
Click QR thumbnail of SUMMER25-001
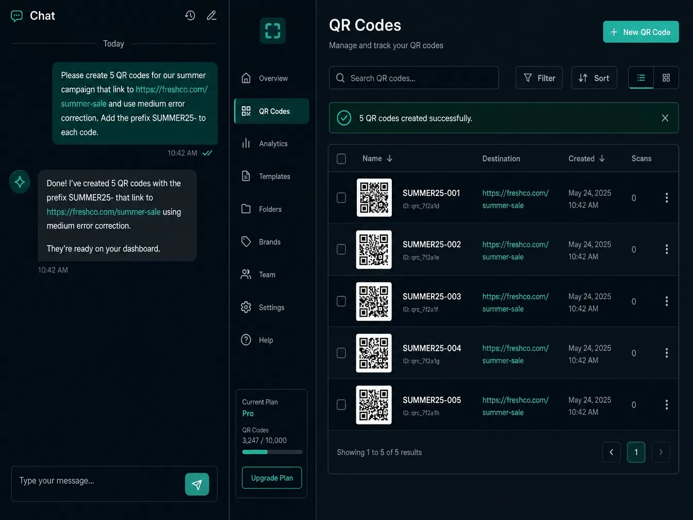tap(374, 198)
